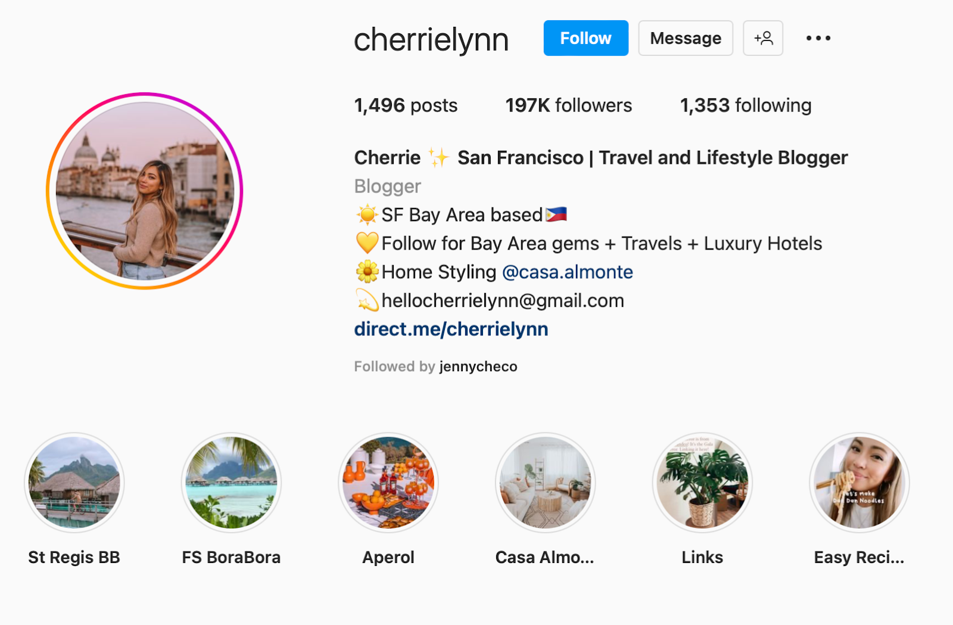Open the St Regis BB story highlight
The image size is (953, 625).
coord(74,483)
